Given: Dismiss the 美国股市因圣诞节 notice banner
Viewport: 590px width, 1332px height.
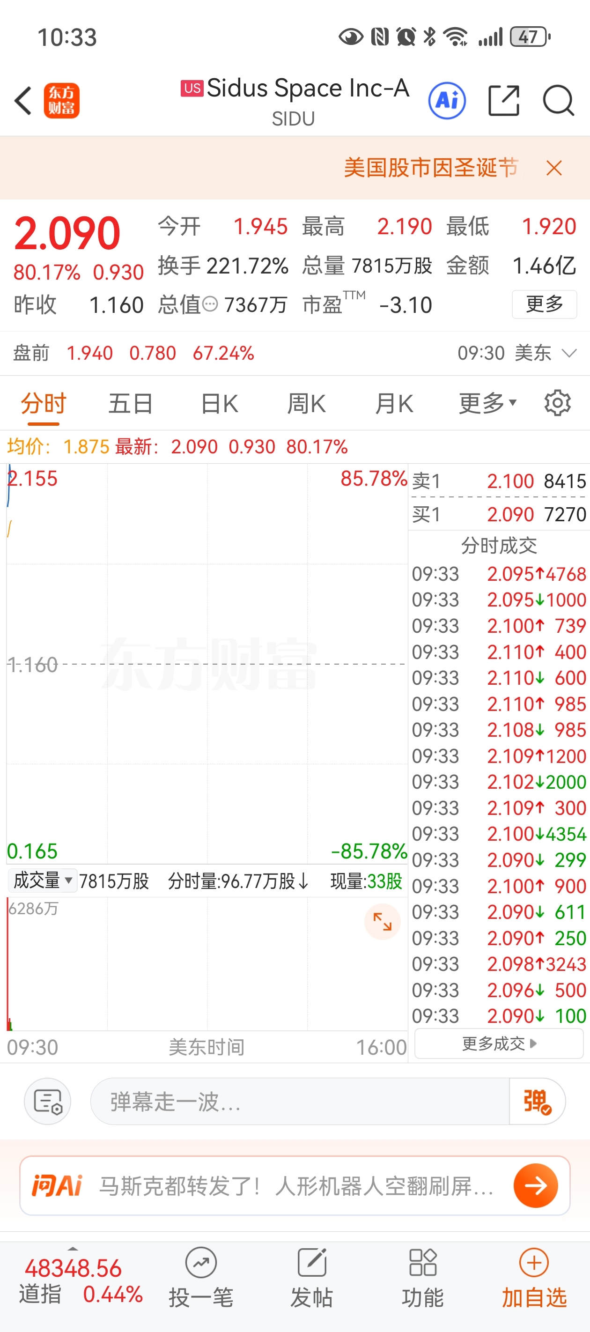Looking at the screenshot, I should (554, 168).
